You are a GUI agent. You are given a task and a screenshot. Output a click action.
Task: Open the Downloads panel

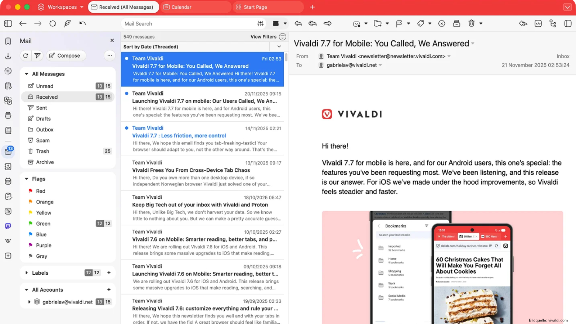coord(8,56)
